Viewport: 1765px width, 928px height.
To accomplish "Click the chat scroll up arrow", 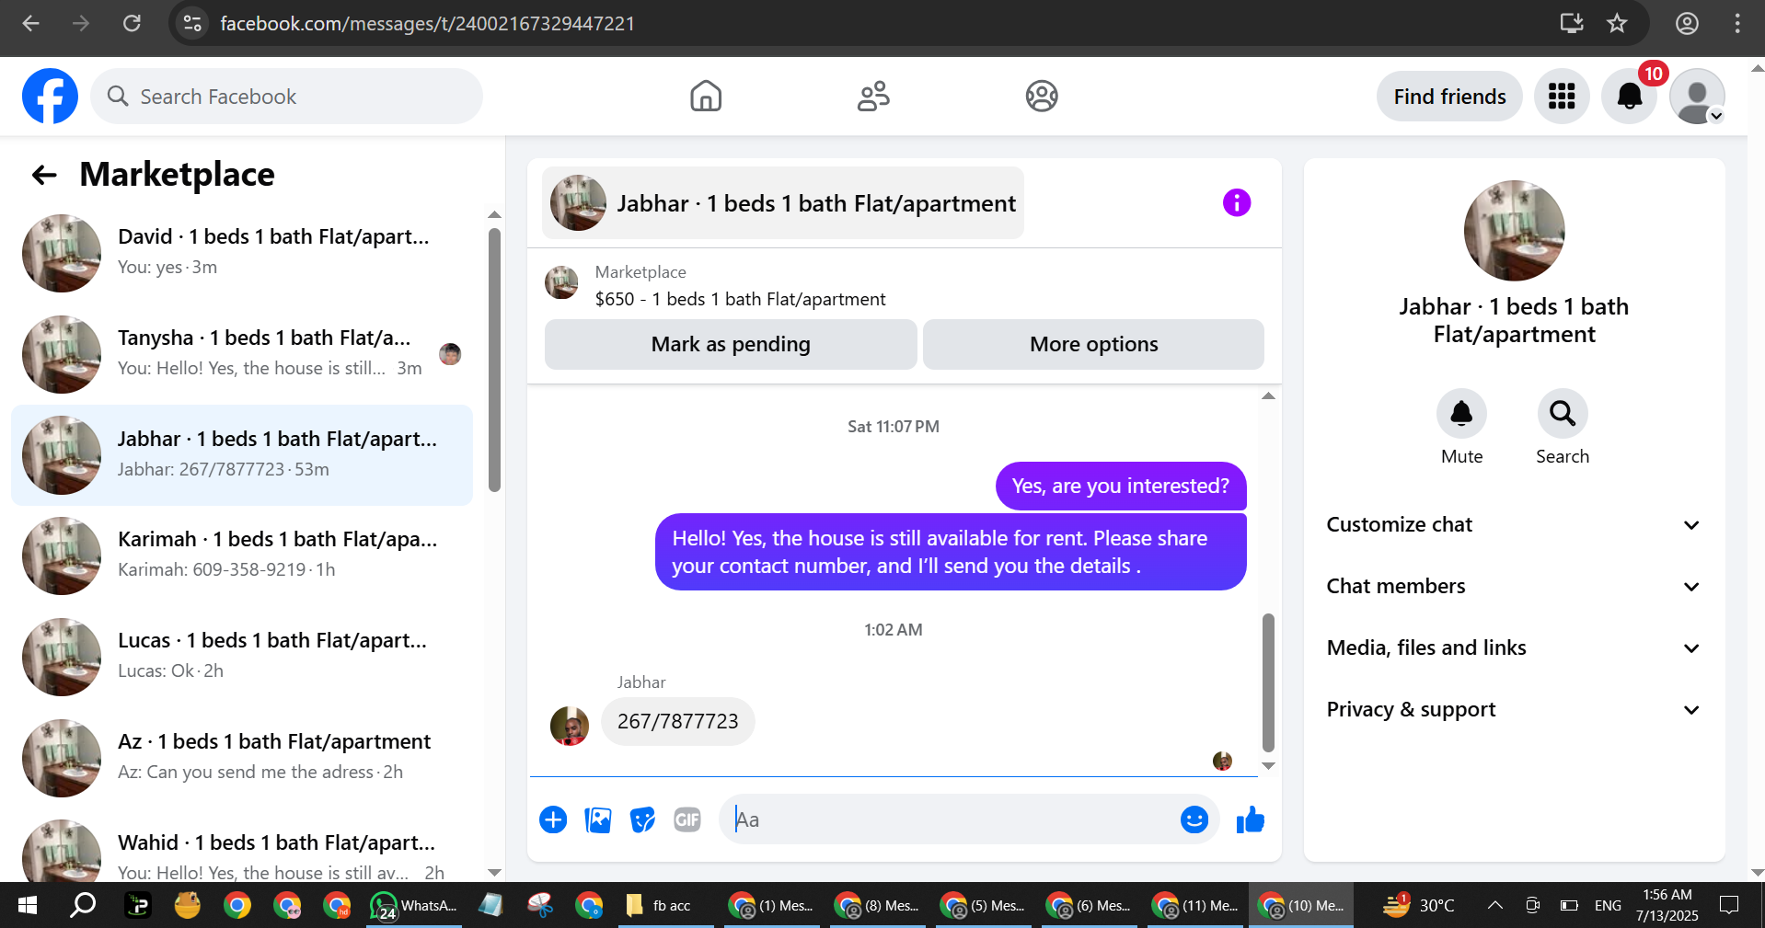I will click(x=1268, y=396).
